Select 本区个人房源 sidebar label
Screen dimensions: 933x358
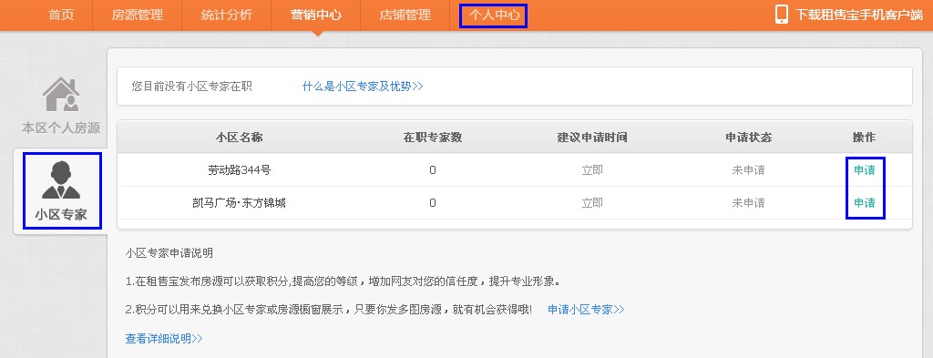[x=61, y=128]
